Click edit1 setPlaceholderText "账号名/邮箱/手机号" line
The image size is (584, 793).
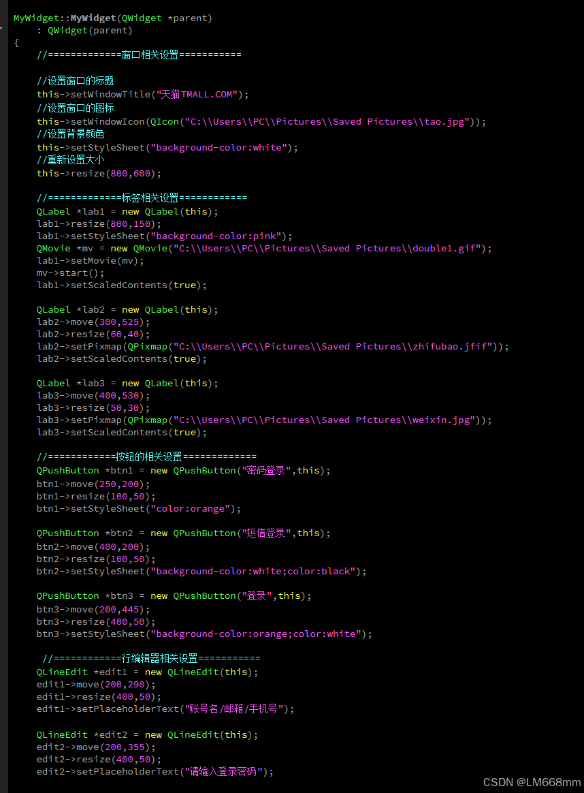pyautogui.click(x=165, y=709)
